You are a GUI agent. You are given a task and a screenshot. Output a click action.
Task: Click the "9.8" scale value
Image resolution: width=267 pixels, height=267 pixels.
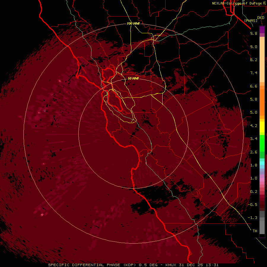(x=254, y=33)
